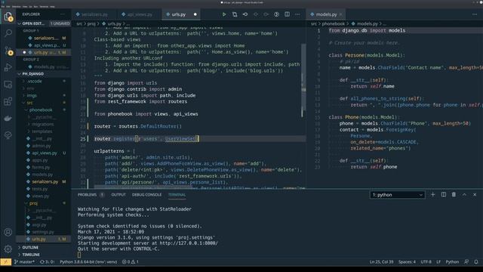This screenshot has height=272, width=483.
Task: Open editor More Actions menu for urls.py
Action: coord(297,14)
